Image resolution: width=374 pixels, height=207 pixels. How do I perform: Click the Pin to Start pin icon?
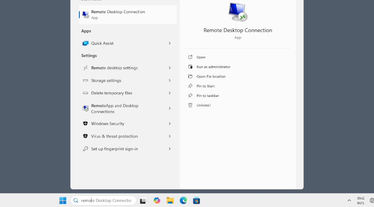click(x=190, y=86)
